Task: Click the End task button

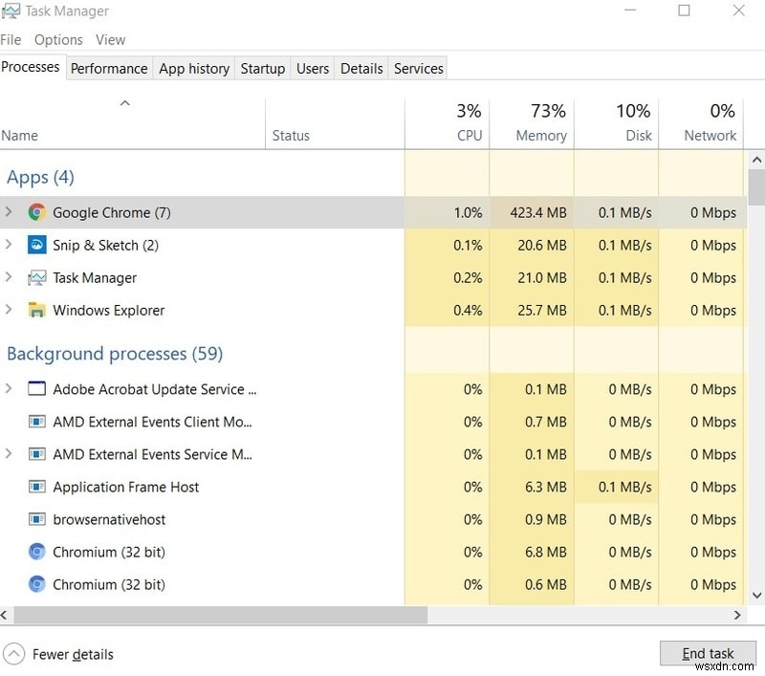Action: point(708,653)
